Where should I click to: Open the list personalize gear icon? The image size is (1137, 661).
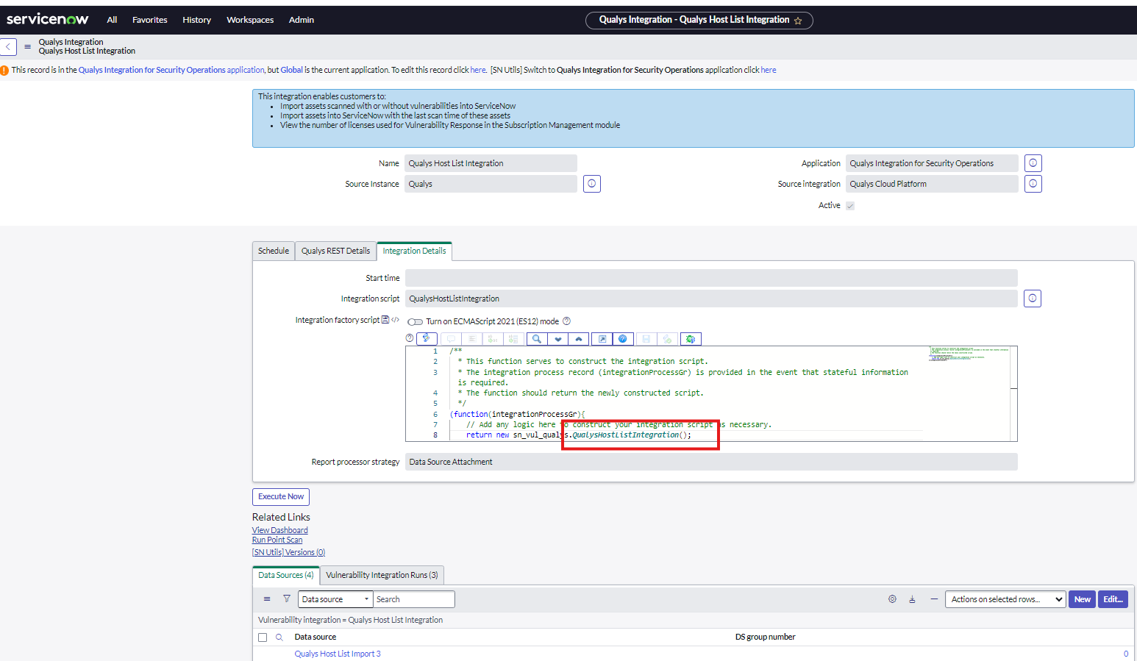click(x=892, y=599)
